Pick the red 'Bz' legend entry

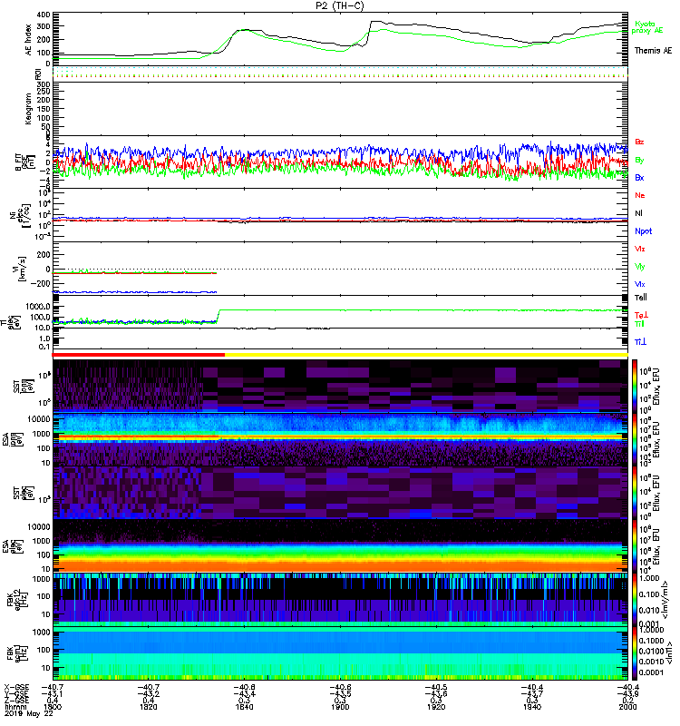[x=639, y=142]
